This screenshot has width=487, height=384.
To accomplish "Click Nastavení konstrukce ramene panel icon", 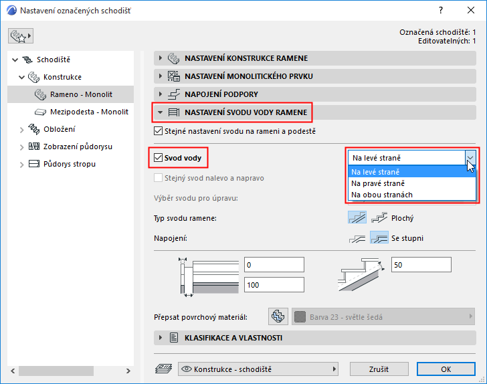I will pos(174,58).
